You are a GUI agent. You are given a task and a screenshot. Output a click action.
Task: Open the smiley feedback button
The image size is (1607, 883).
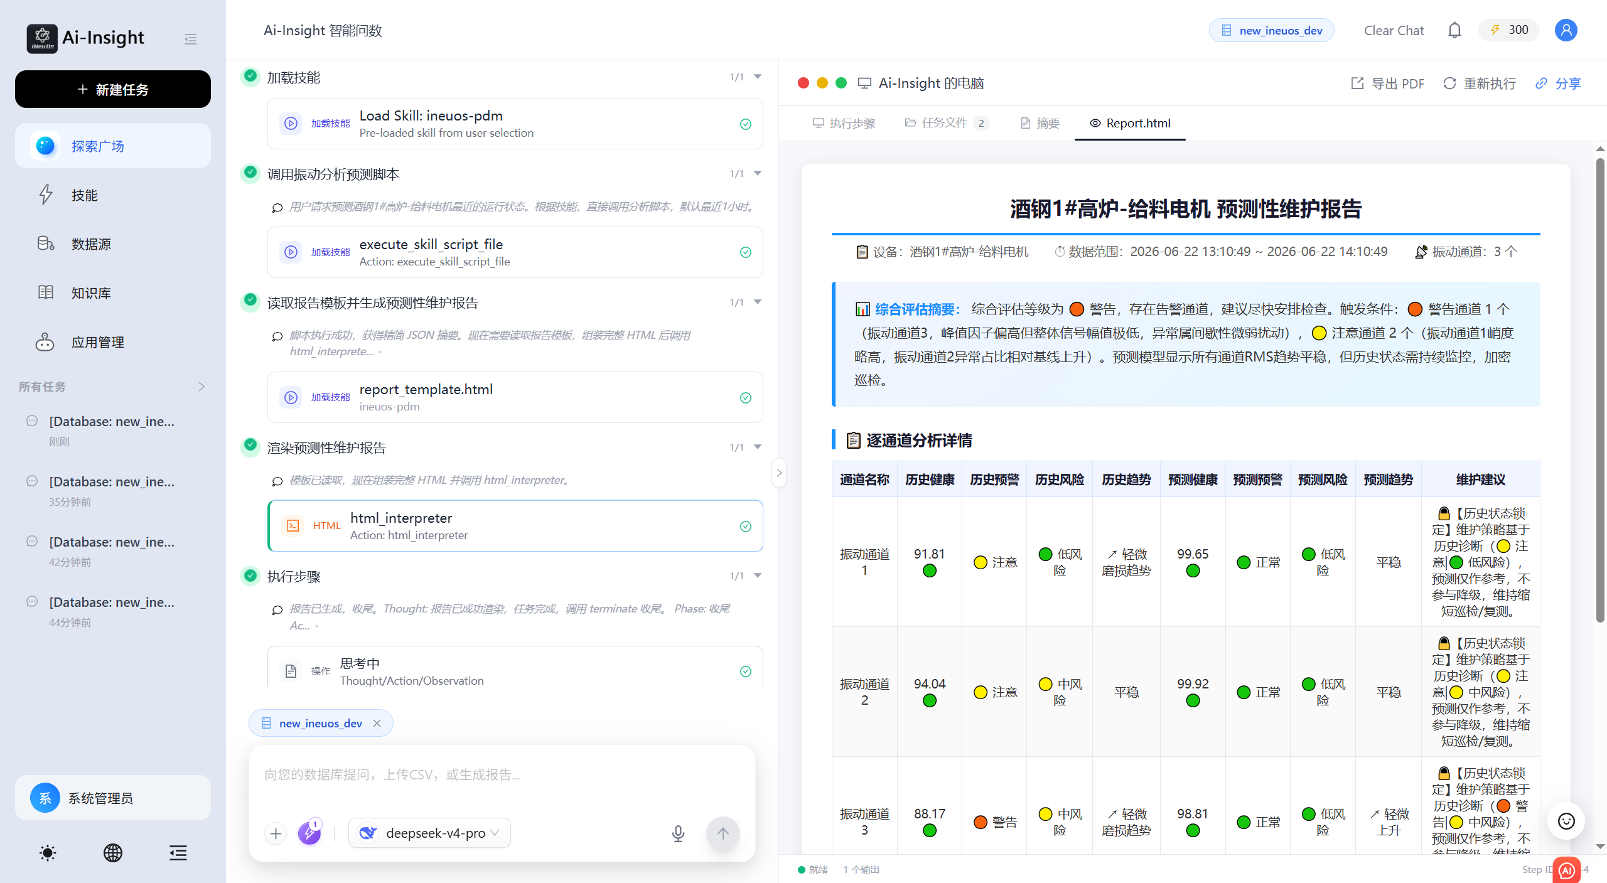1566,821
